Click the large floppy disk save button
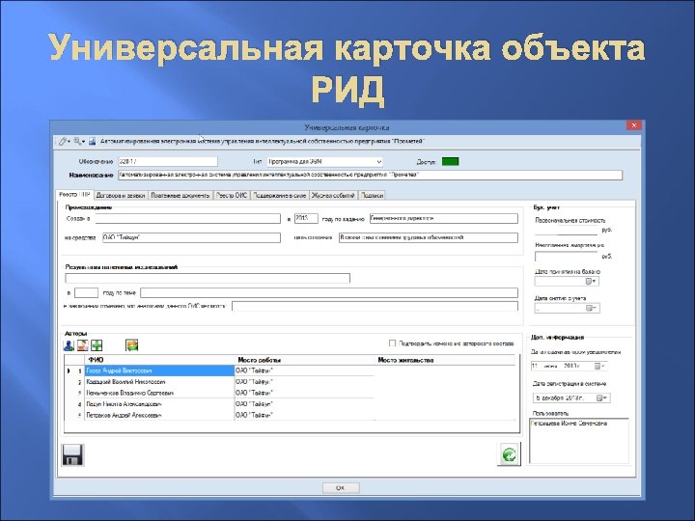The width and height of the screenshot is (695, 521). click(x=72, y=455)
